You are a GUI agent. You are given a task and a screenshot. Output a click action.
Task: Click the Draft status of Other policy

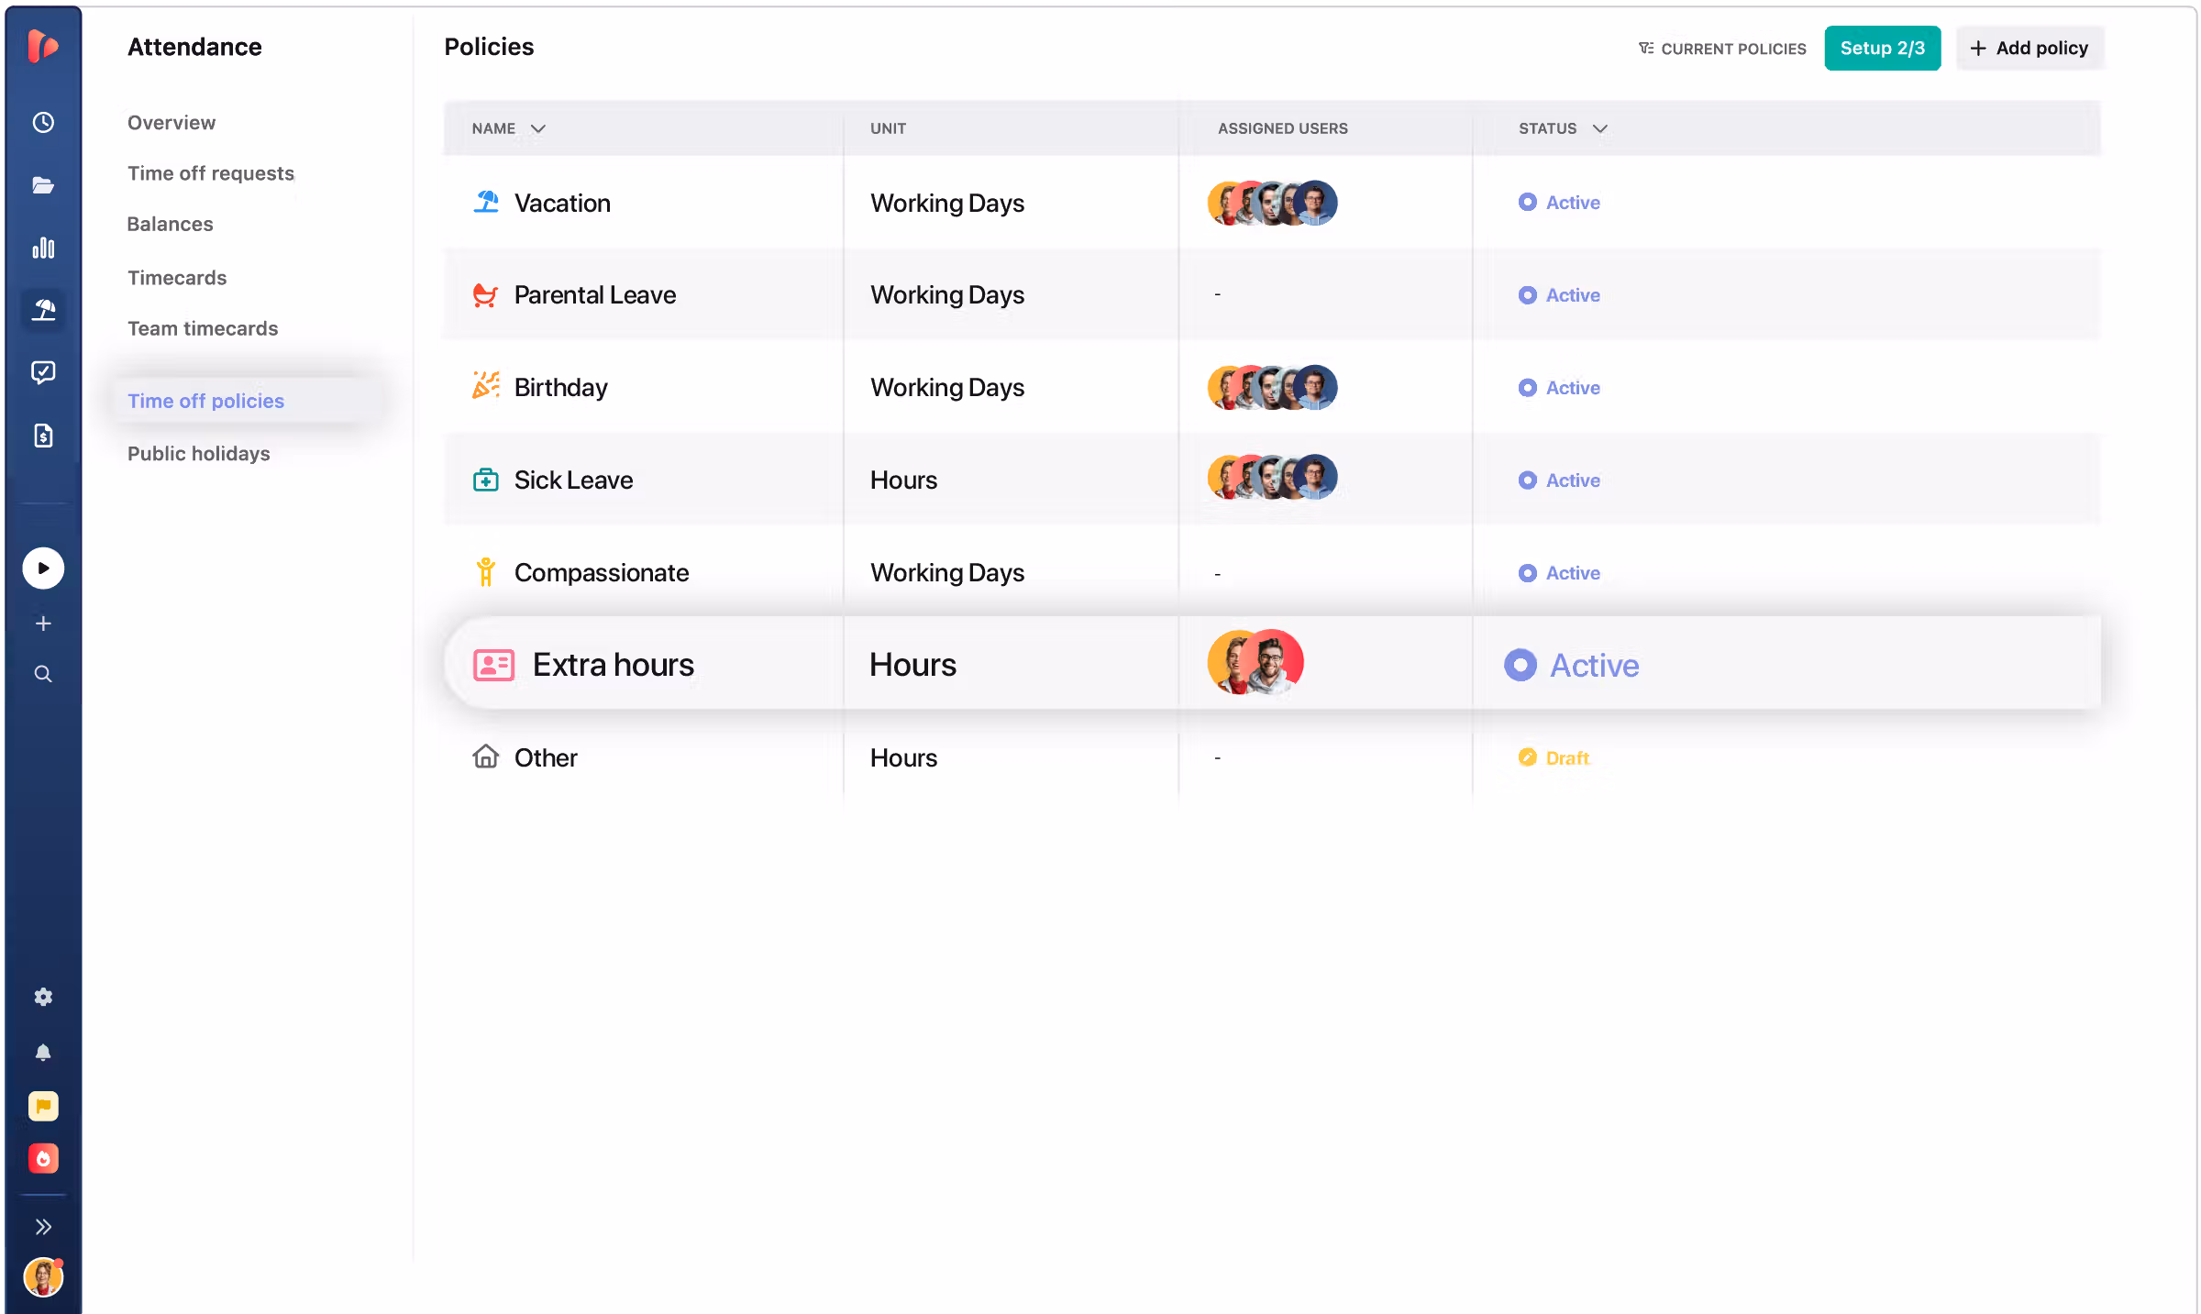pyautogui.click(x=1554, y=757)
